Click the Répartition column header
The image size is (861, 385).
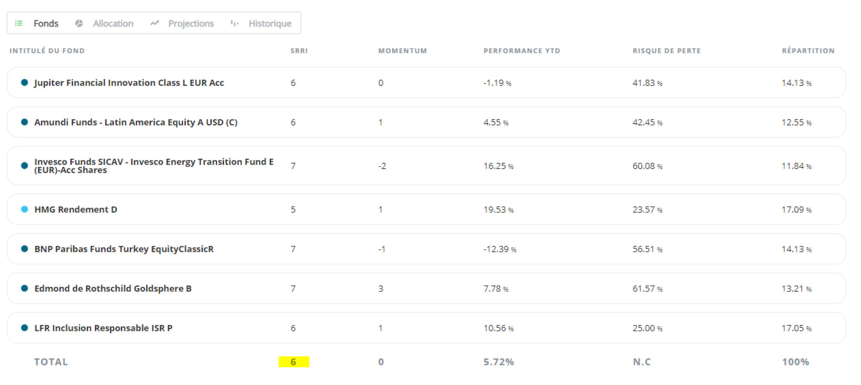(x=808, y=51)
